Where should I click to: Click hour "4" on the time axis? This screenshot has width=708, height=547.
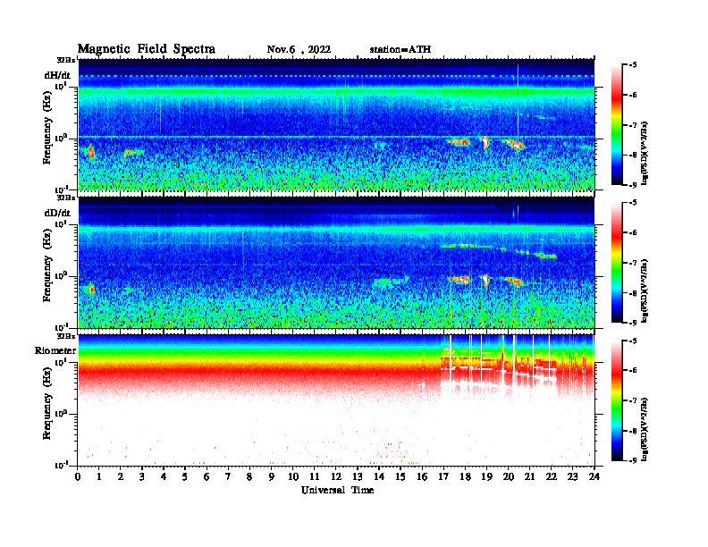[x=164, y=476]
